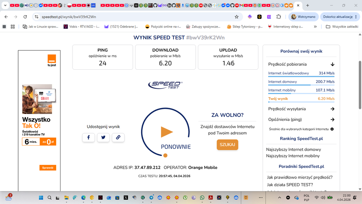Open bookmark (1521) Odebrane
This screenshot has width=362, height=204.
(121, 26)
